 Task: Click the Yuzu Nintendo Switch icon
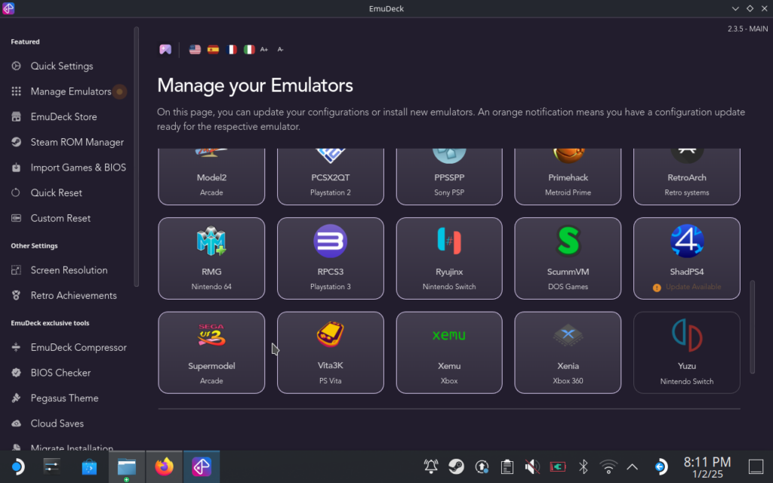pos(687,335)
